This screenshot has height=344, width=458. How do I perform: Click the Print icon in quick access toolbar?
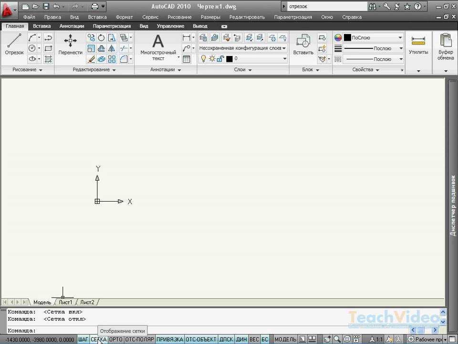[94, 6]
